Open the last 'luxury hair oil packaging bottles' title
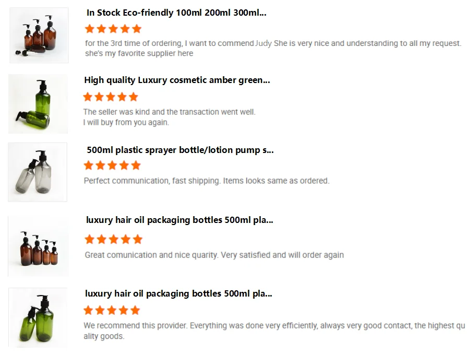Viewport: 467px width, 354px height. pos(178,294)
